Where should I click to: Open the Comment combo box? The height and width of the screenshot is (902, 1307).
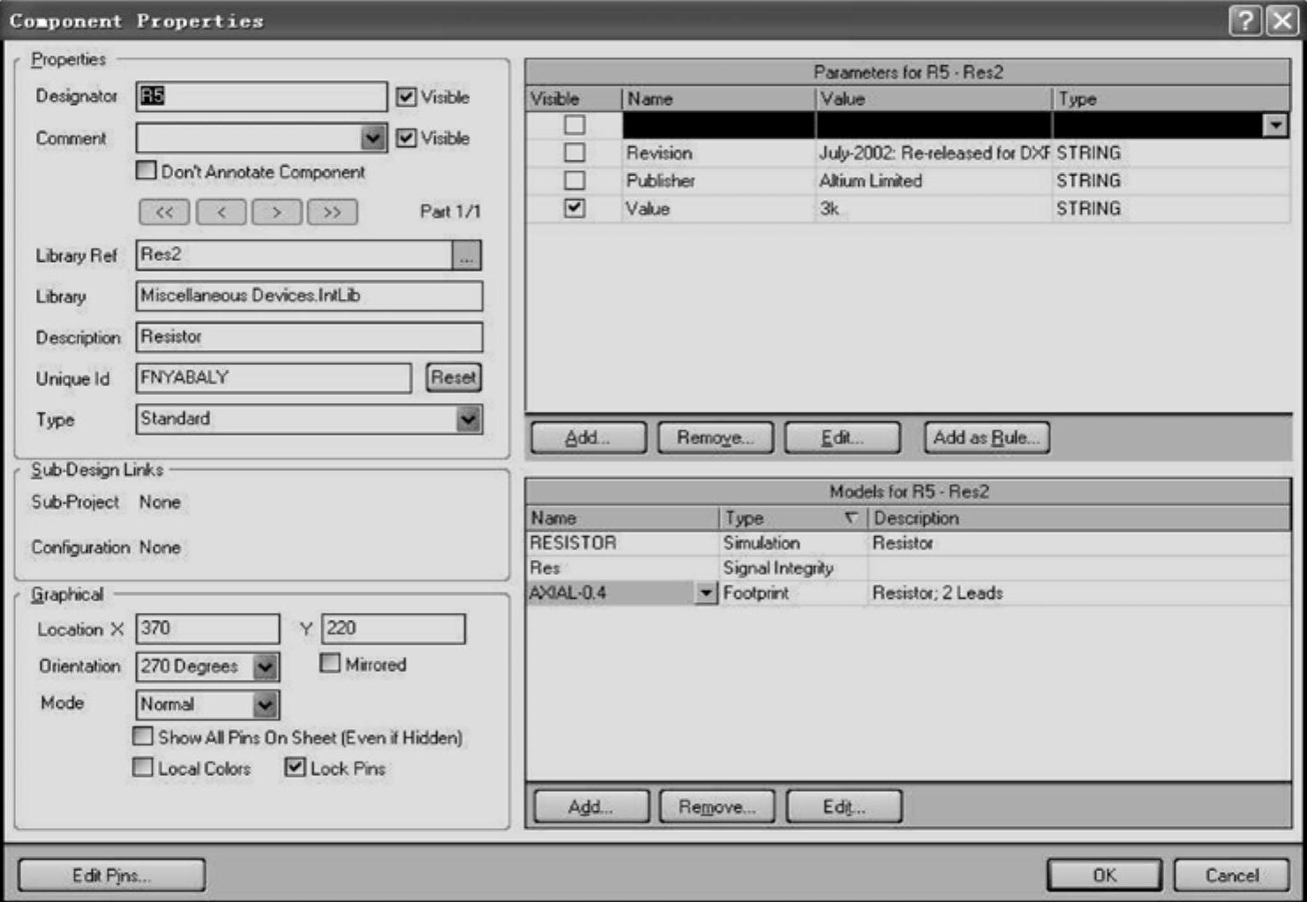point(372,138)
